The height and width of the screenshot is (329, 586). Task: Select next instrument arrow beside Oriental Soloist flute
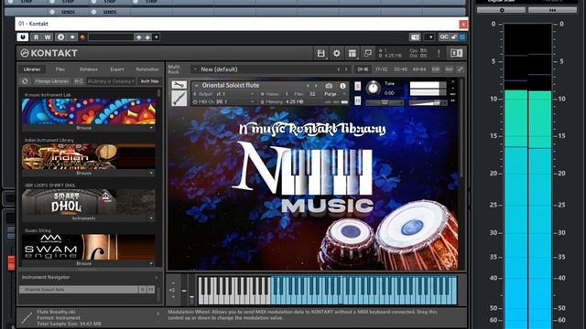pyautogui.click(x=316, y=86)
